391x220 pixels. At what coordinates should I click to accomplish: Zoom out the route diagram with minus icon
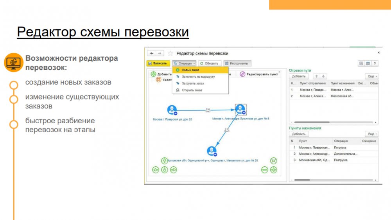tap(265, 170)
